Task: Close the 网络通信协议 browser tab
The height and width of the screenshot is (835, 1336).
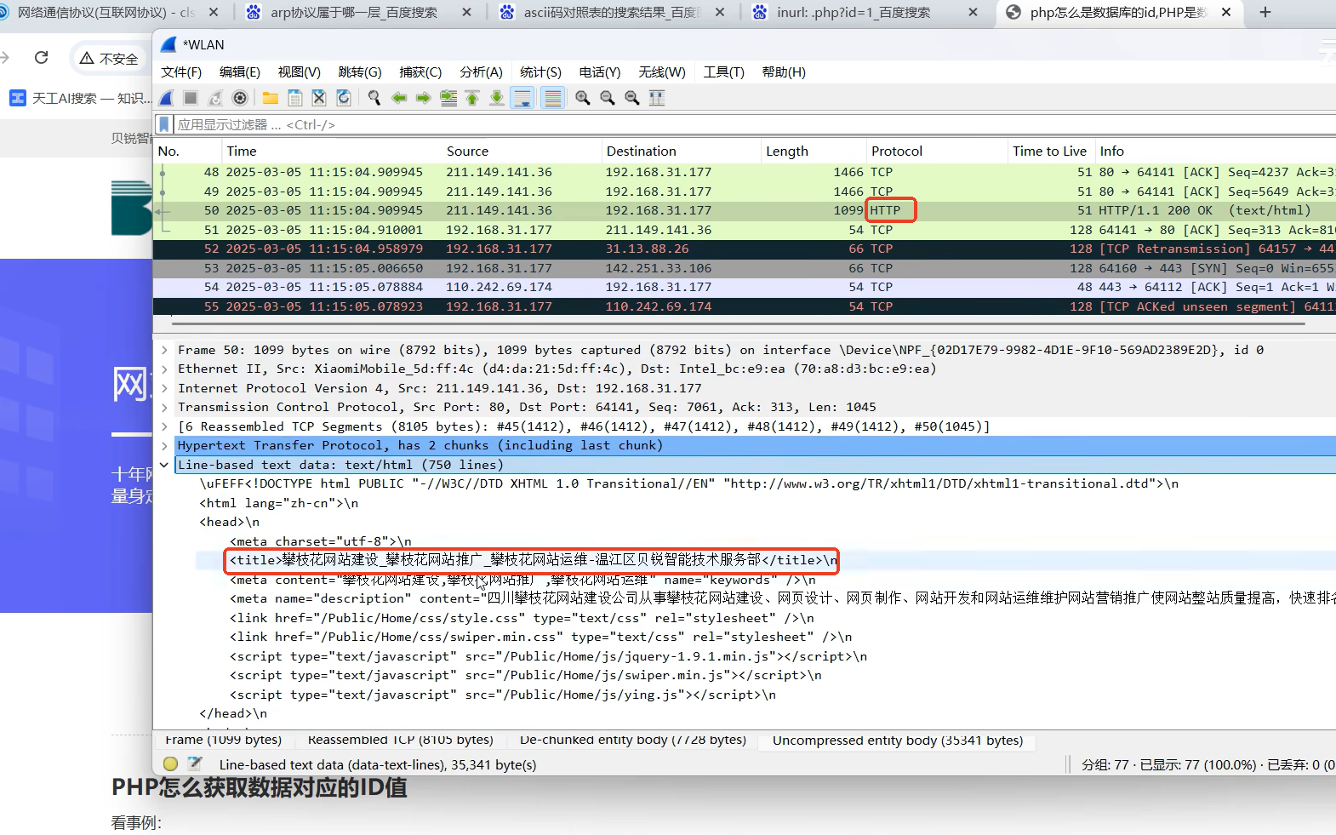Action: [x=214, y=12]
